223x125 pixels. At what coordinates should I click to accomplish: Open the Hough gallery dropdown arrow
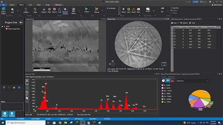pyautogui.click(x=153, y=10)
